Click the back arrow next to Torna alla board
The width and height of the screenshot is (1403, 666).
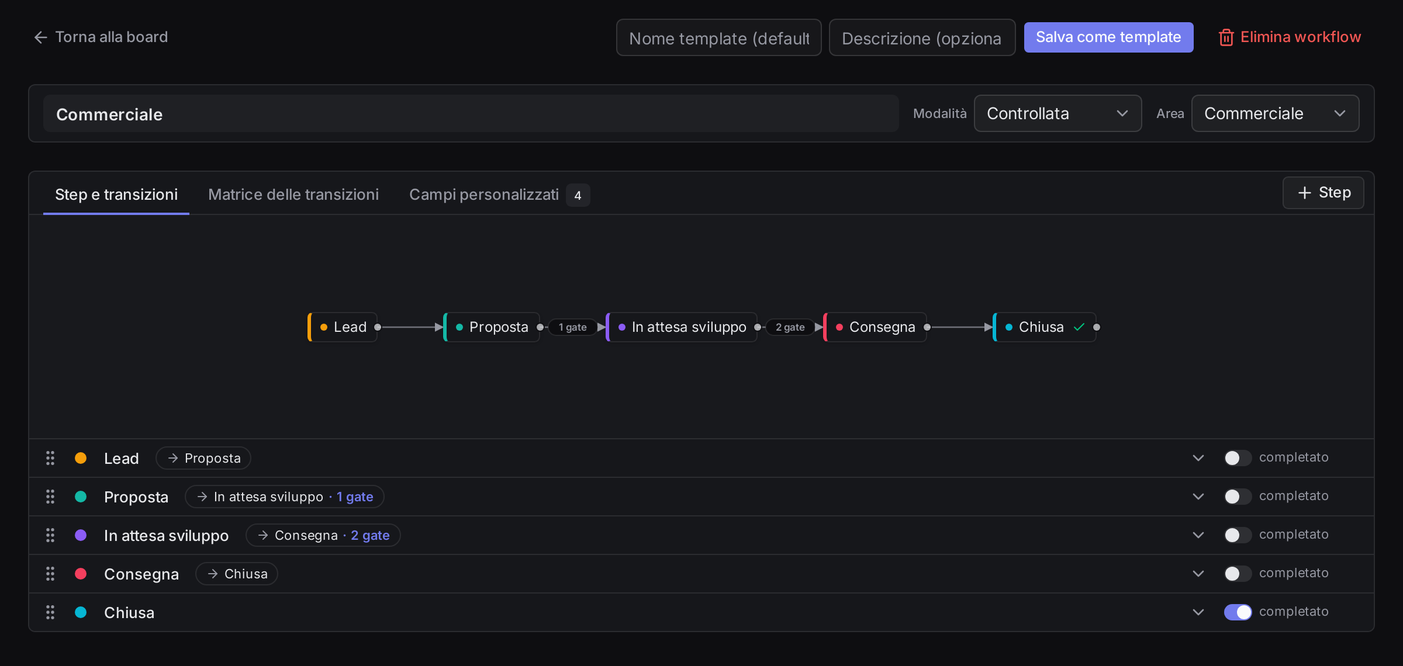[x=40, y=37]
